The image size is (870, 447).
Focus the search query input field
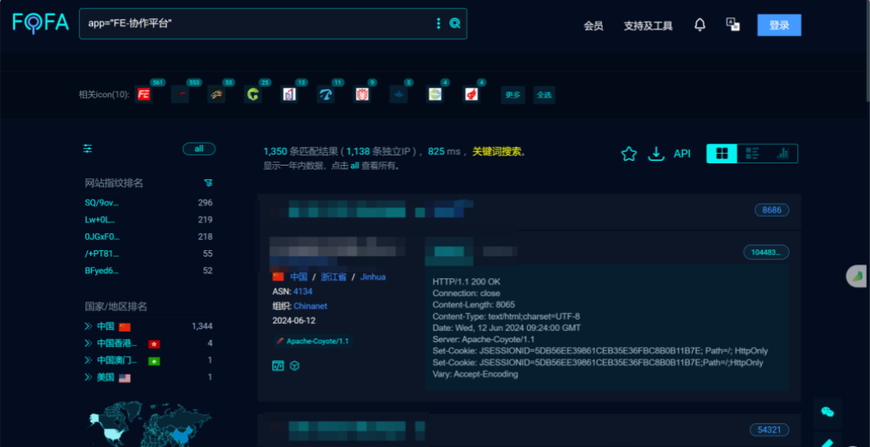(x=258, y=23)
